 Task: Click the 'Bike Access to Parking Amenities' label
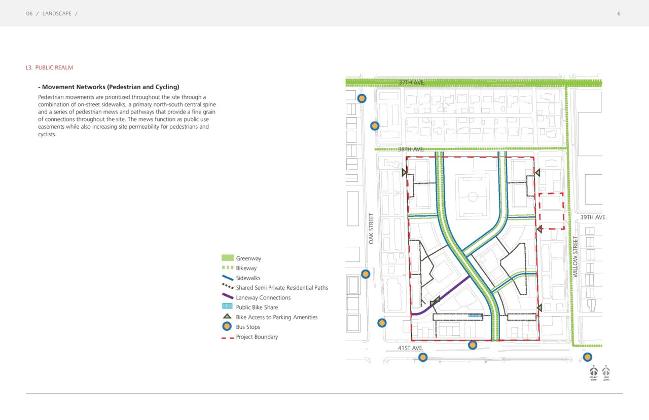tap(277, 317)
